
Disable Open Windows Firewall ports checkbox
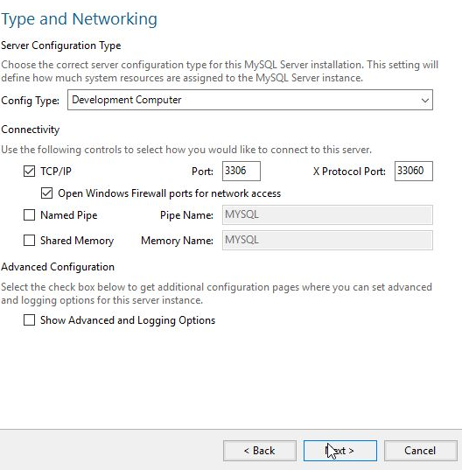pyautogui.click(x=46, y=193)
